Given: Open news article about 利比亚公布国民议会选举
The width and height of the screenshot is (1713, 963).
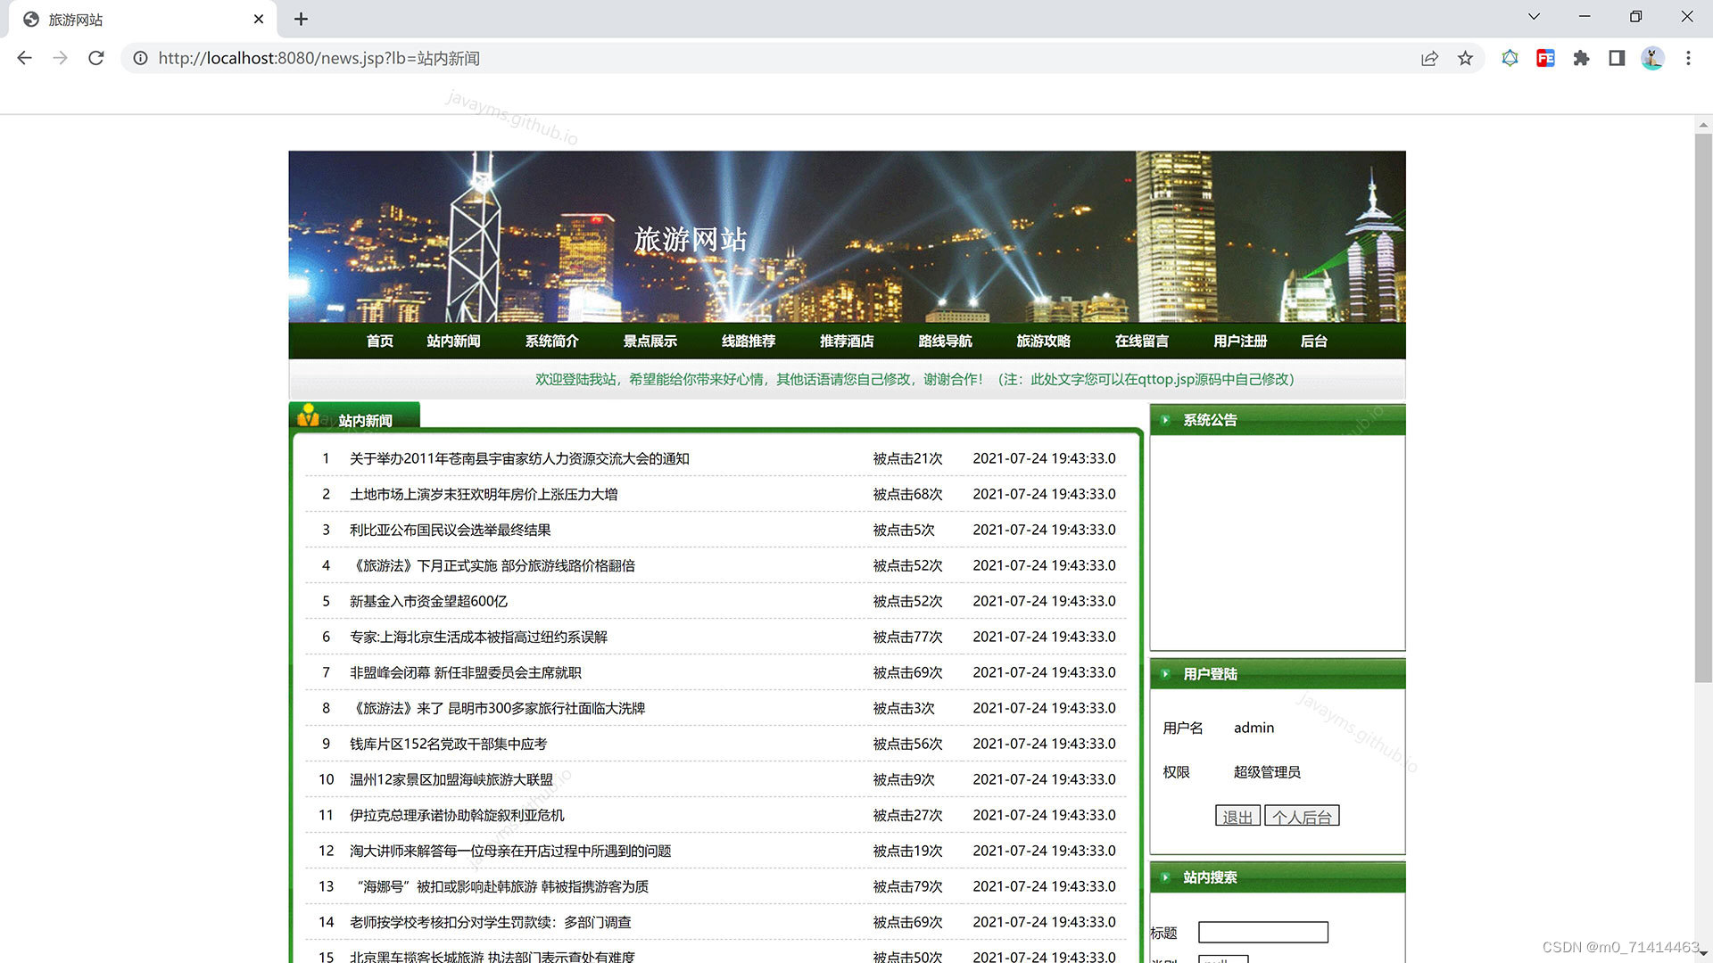Looking at the screenshot, I should pos(450,530).
